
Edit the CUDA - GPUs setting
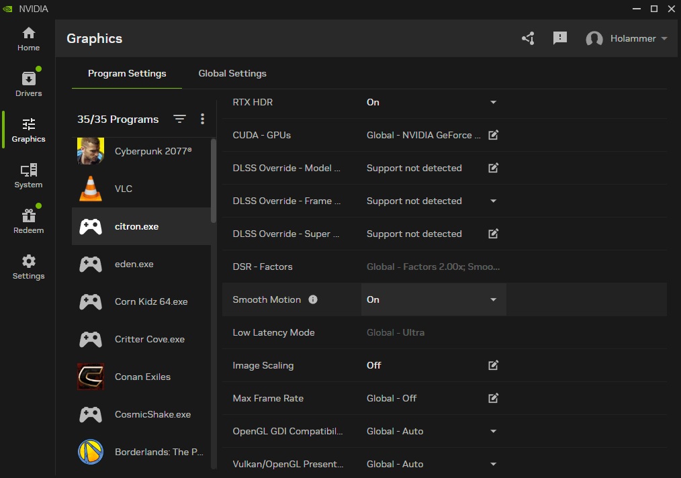[493, 135]
